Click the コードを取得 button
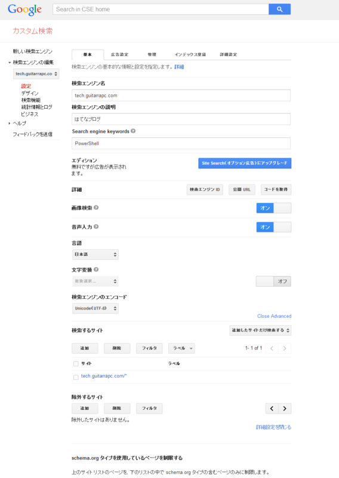Screen dimensions: 339x478 (x=276, y=189)
